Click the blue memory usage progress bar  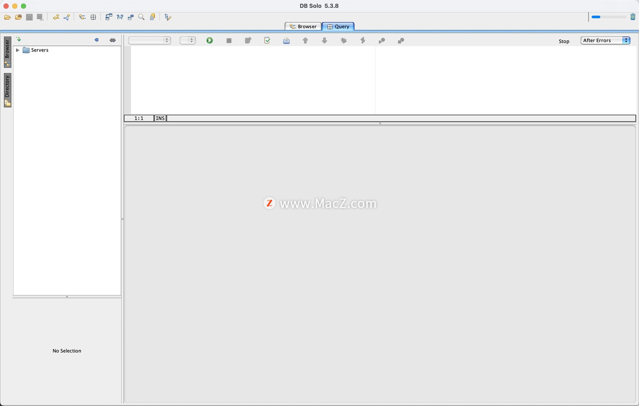click(x=609, y=17)
